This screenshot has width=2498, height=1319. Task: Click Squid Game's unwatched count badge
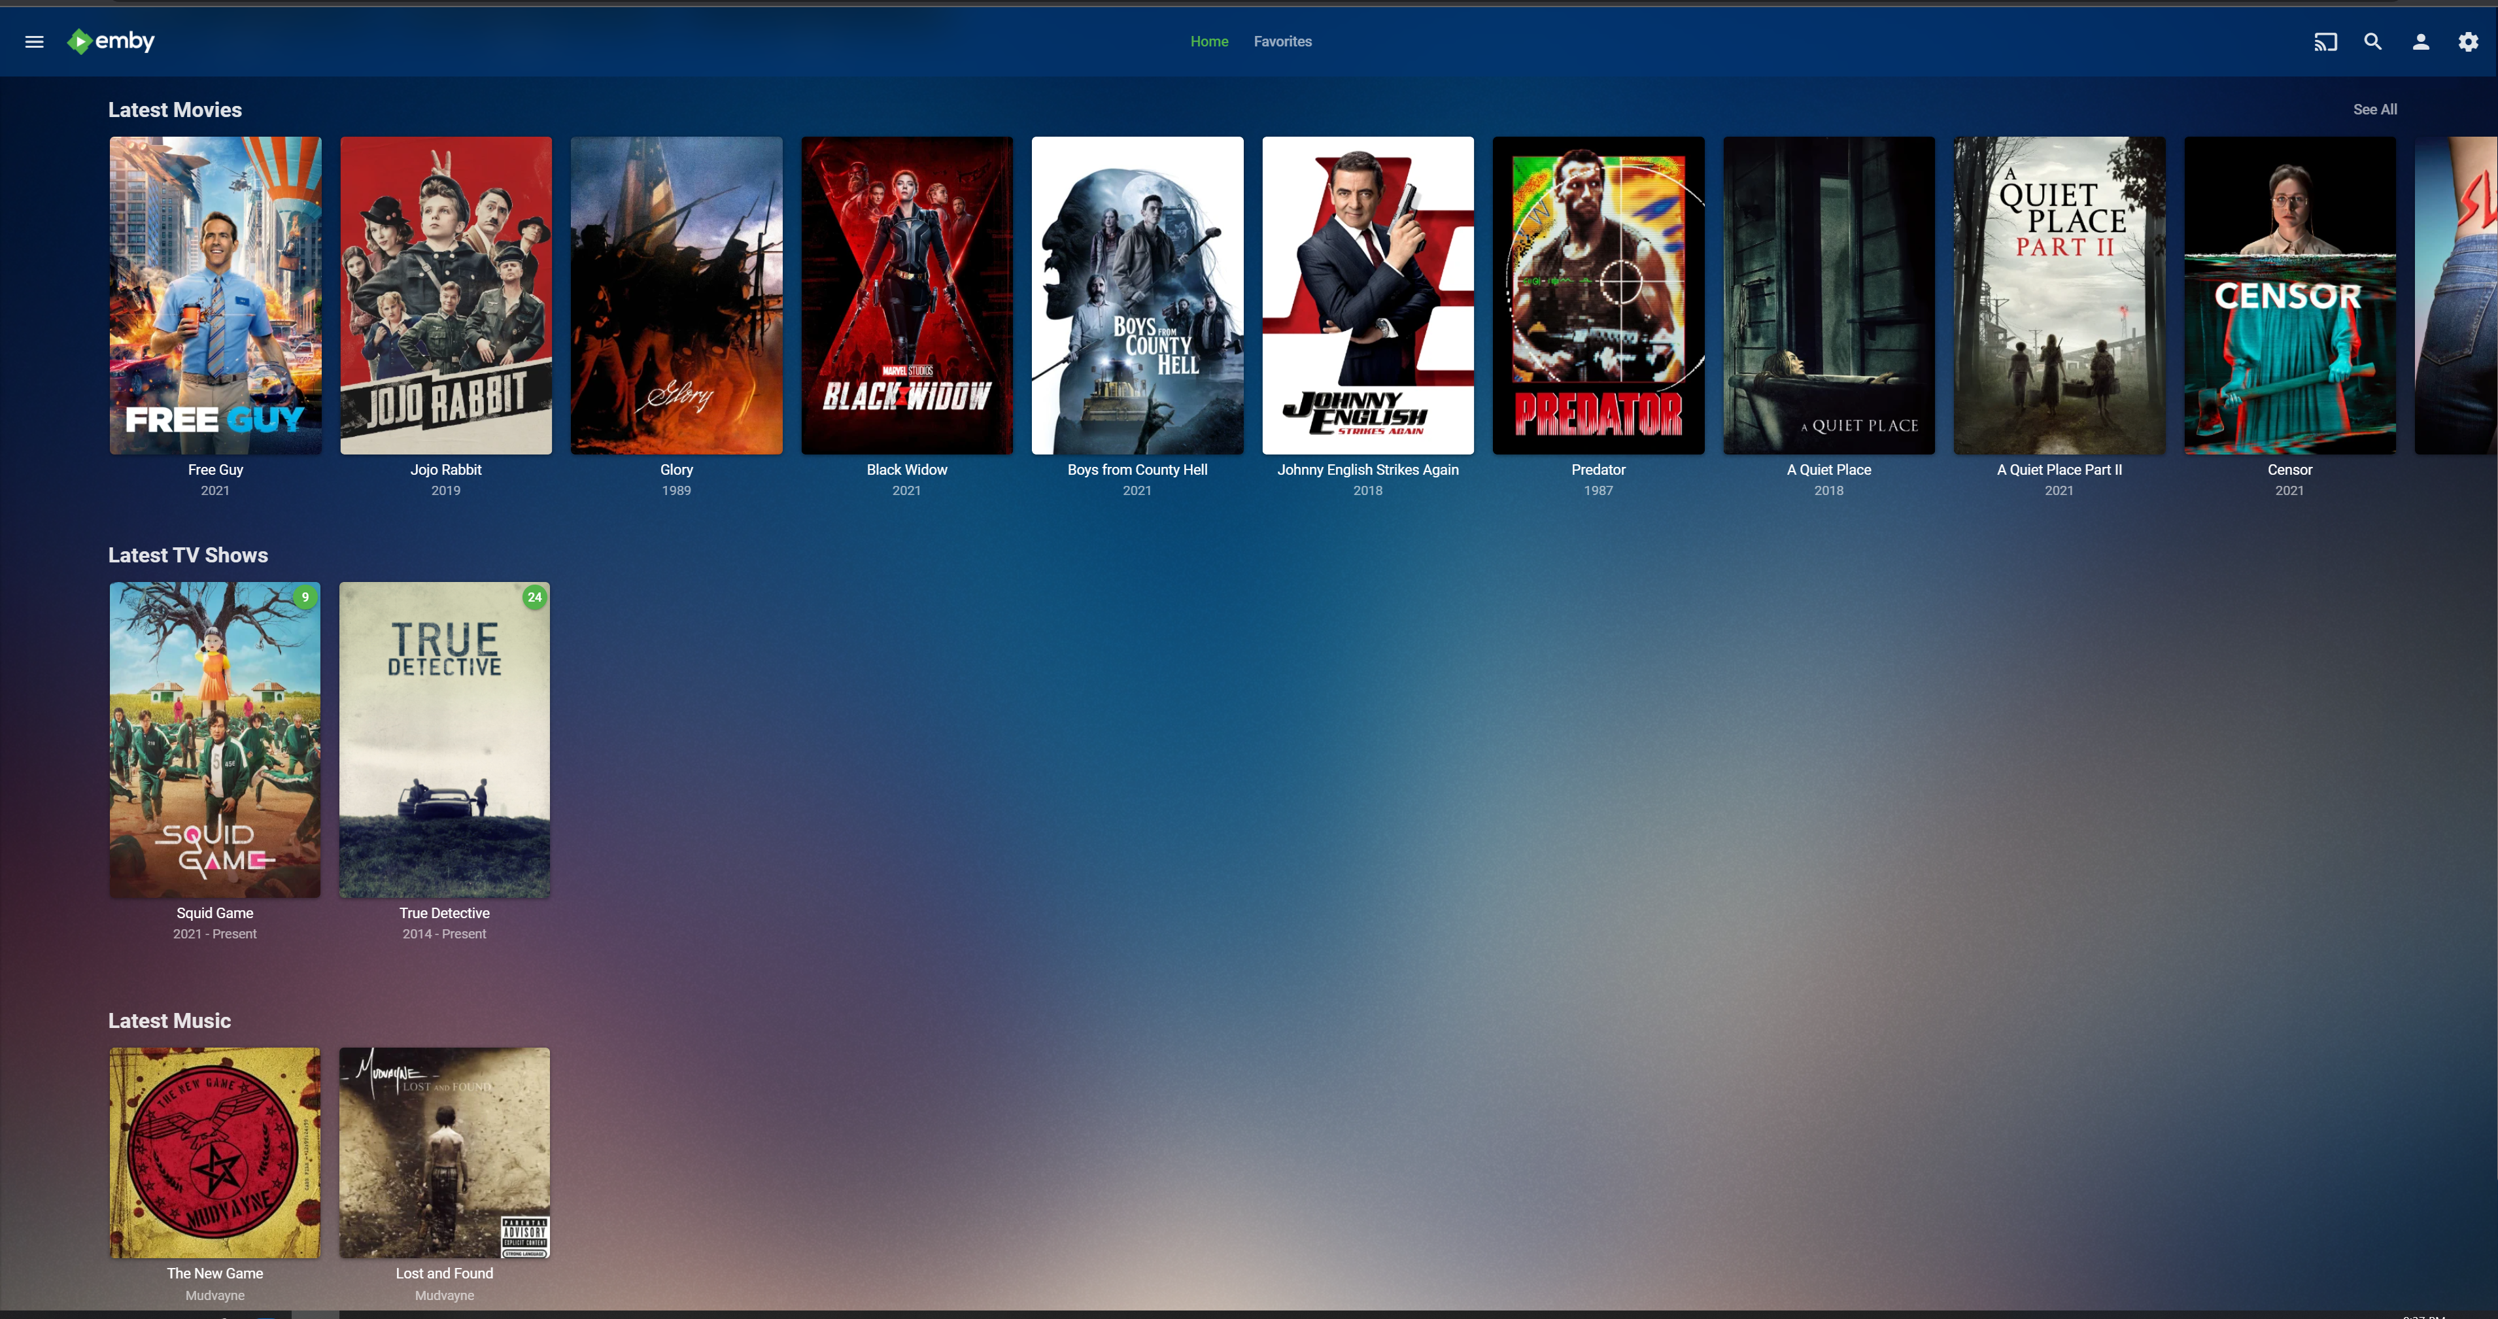coord(305,598)
